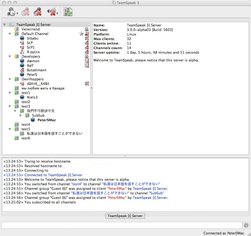
Task: Mute microphone using toolbar icon
Action: tap(37, 12)
